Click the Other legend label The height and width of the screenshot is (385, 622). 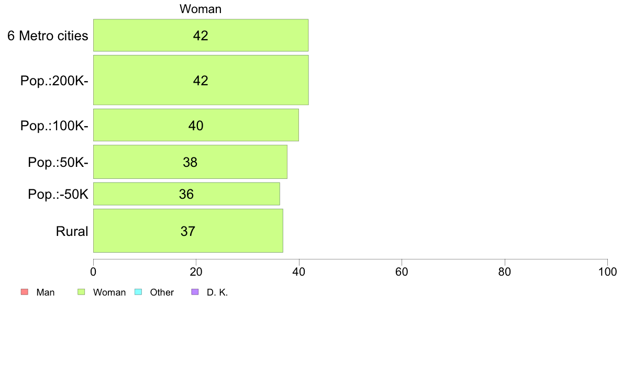[x=162, y=292]
